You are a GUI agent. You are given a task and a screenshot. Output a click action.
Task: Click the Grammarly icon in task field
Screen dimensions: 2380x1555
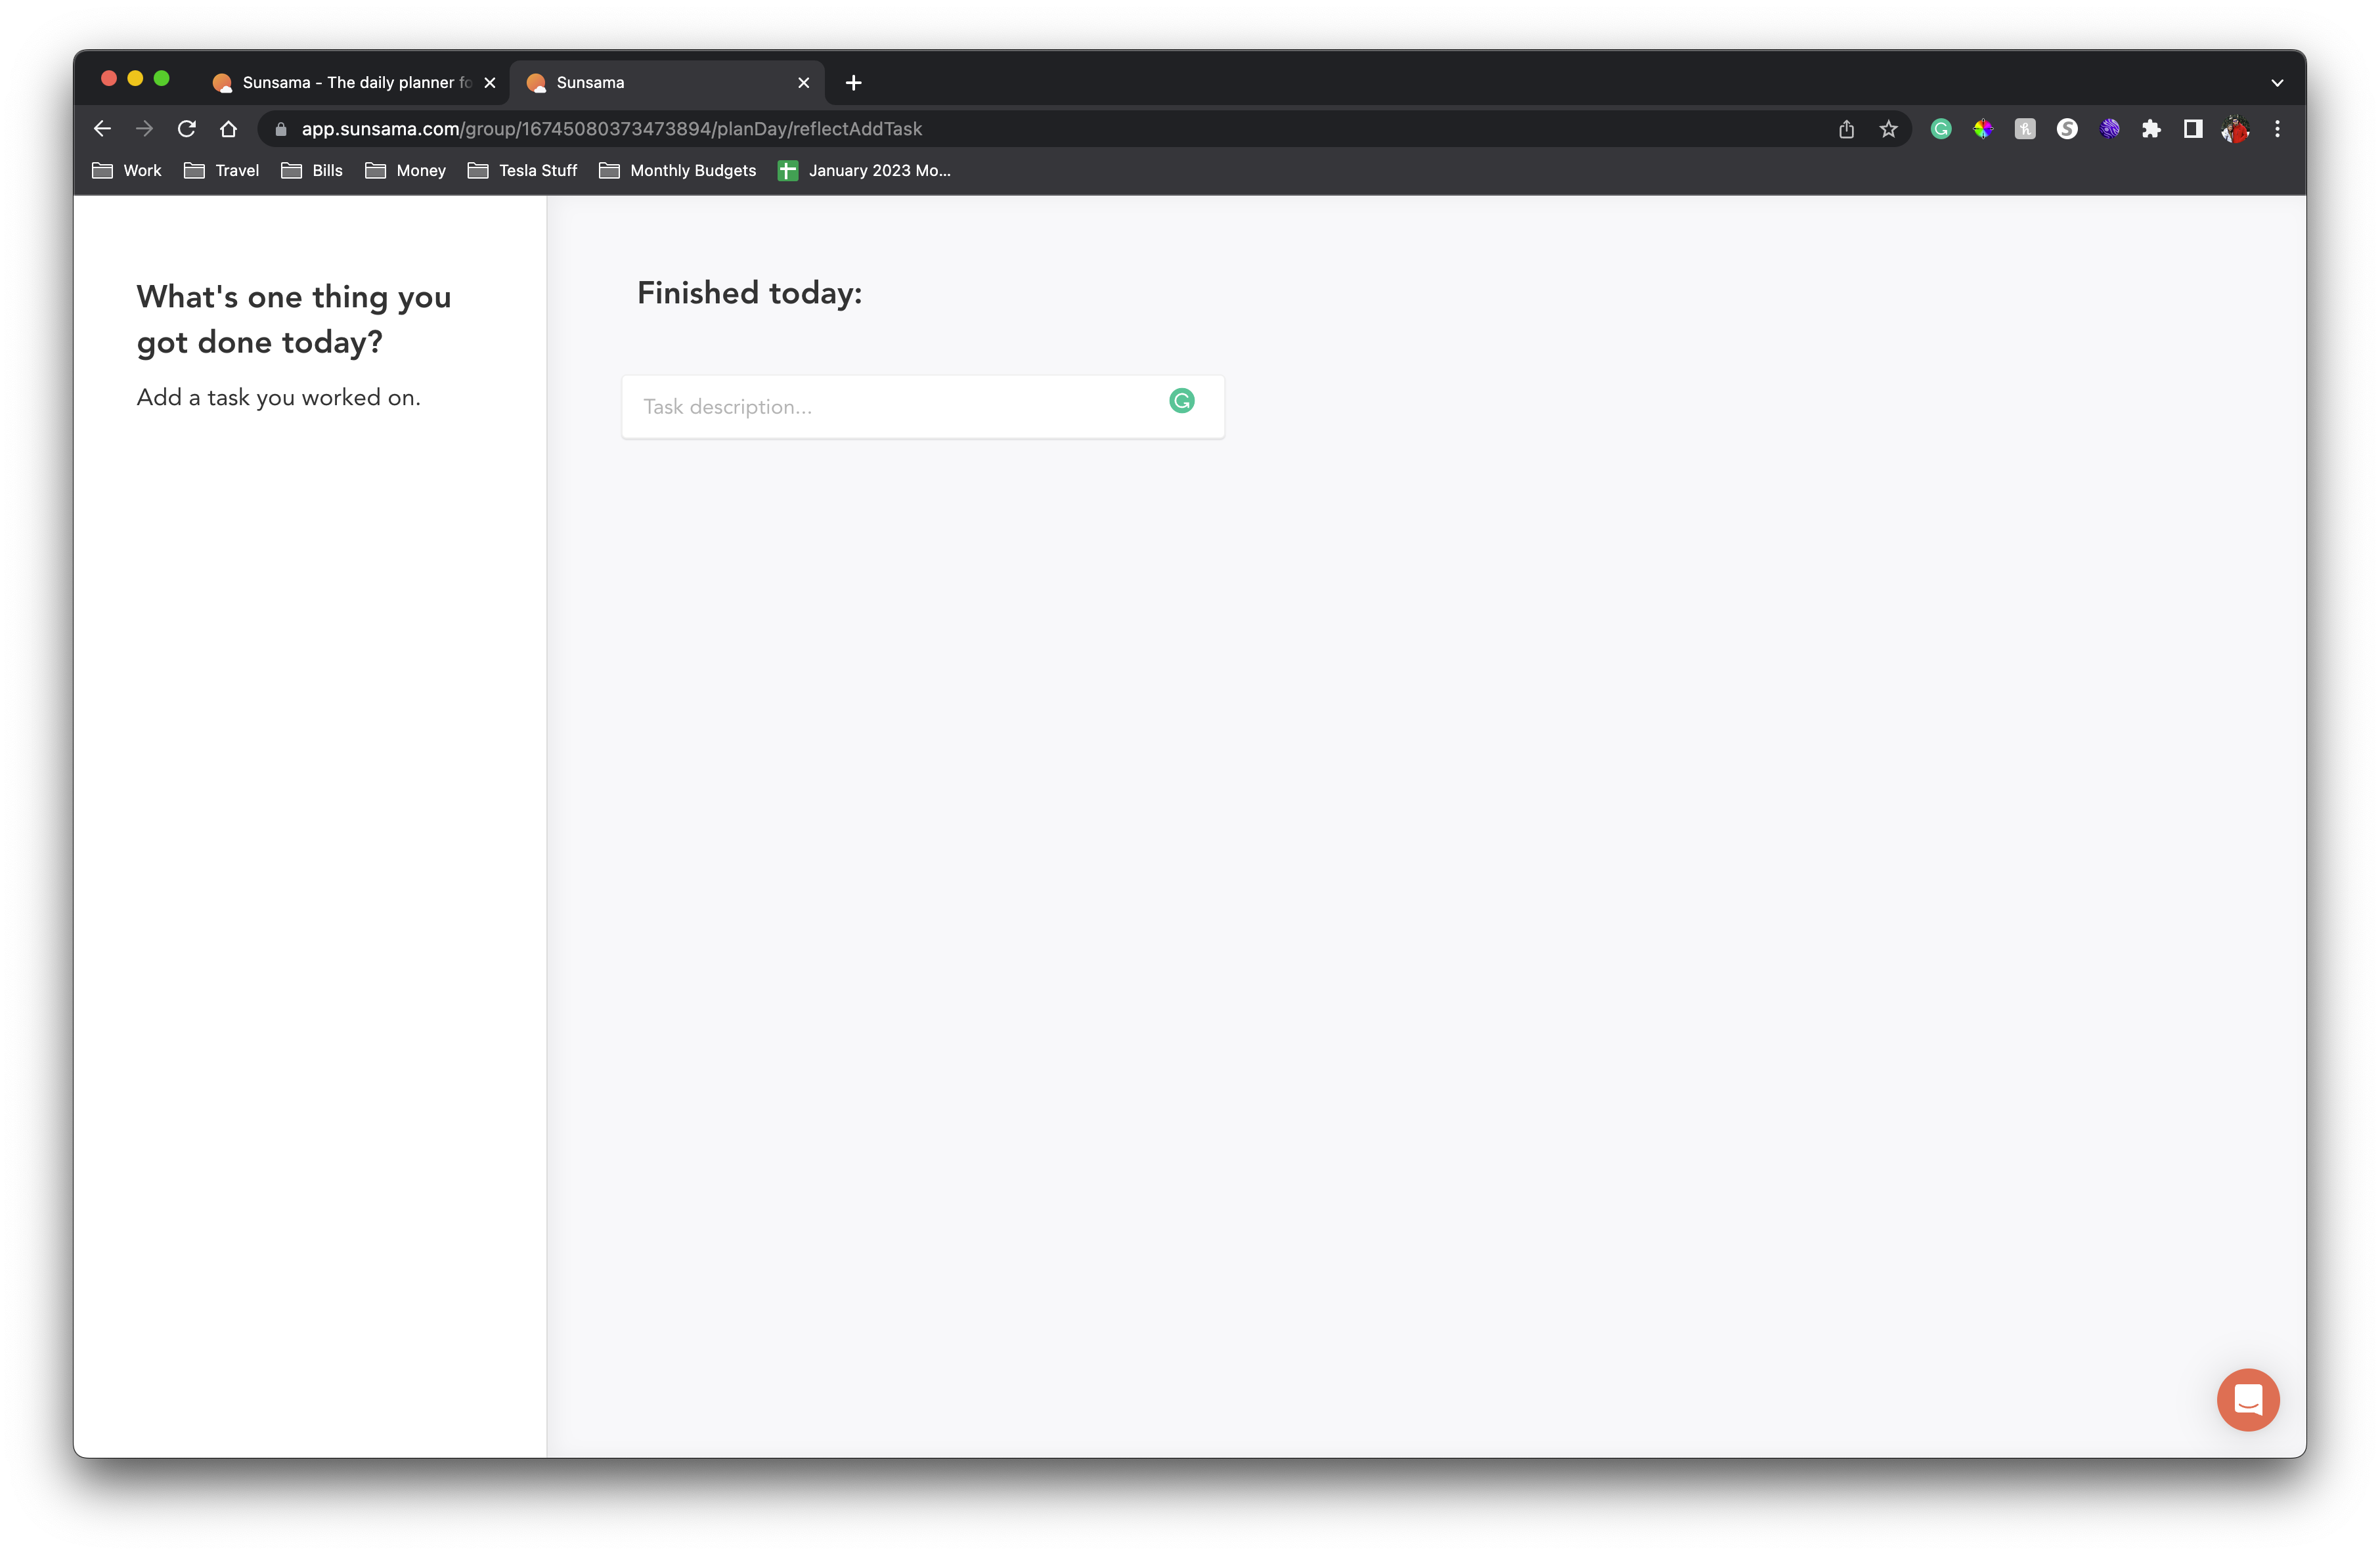point(1181,401)
